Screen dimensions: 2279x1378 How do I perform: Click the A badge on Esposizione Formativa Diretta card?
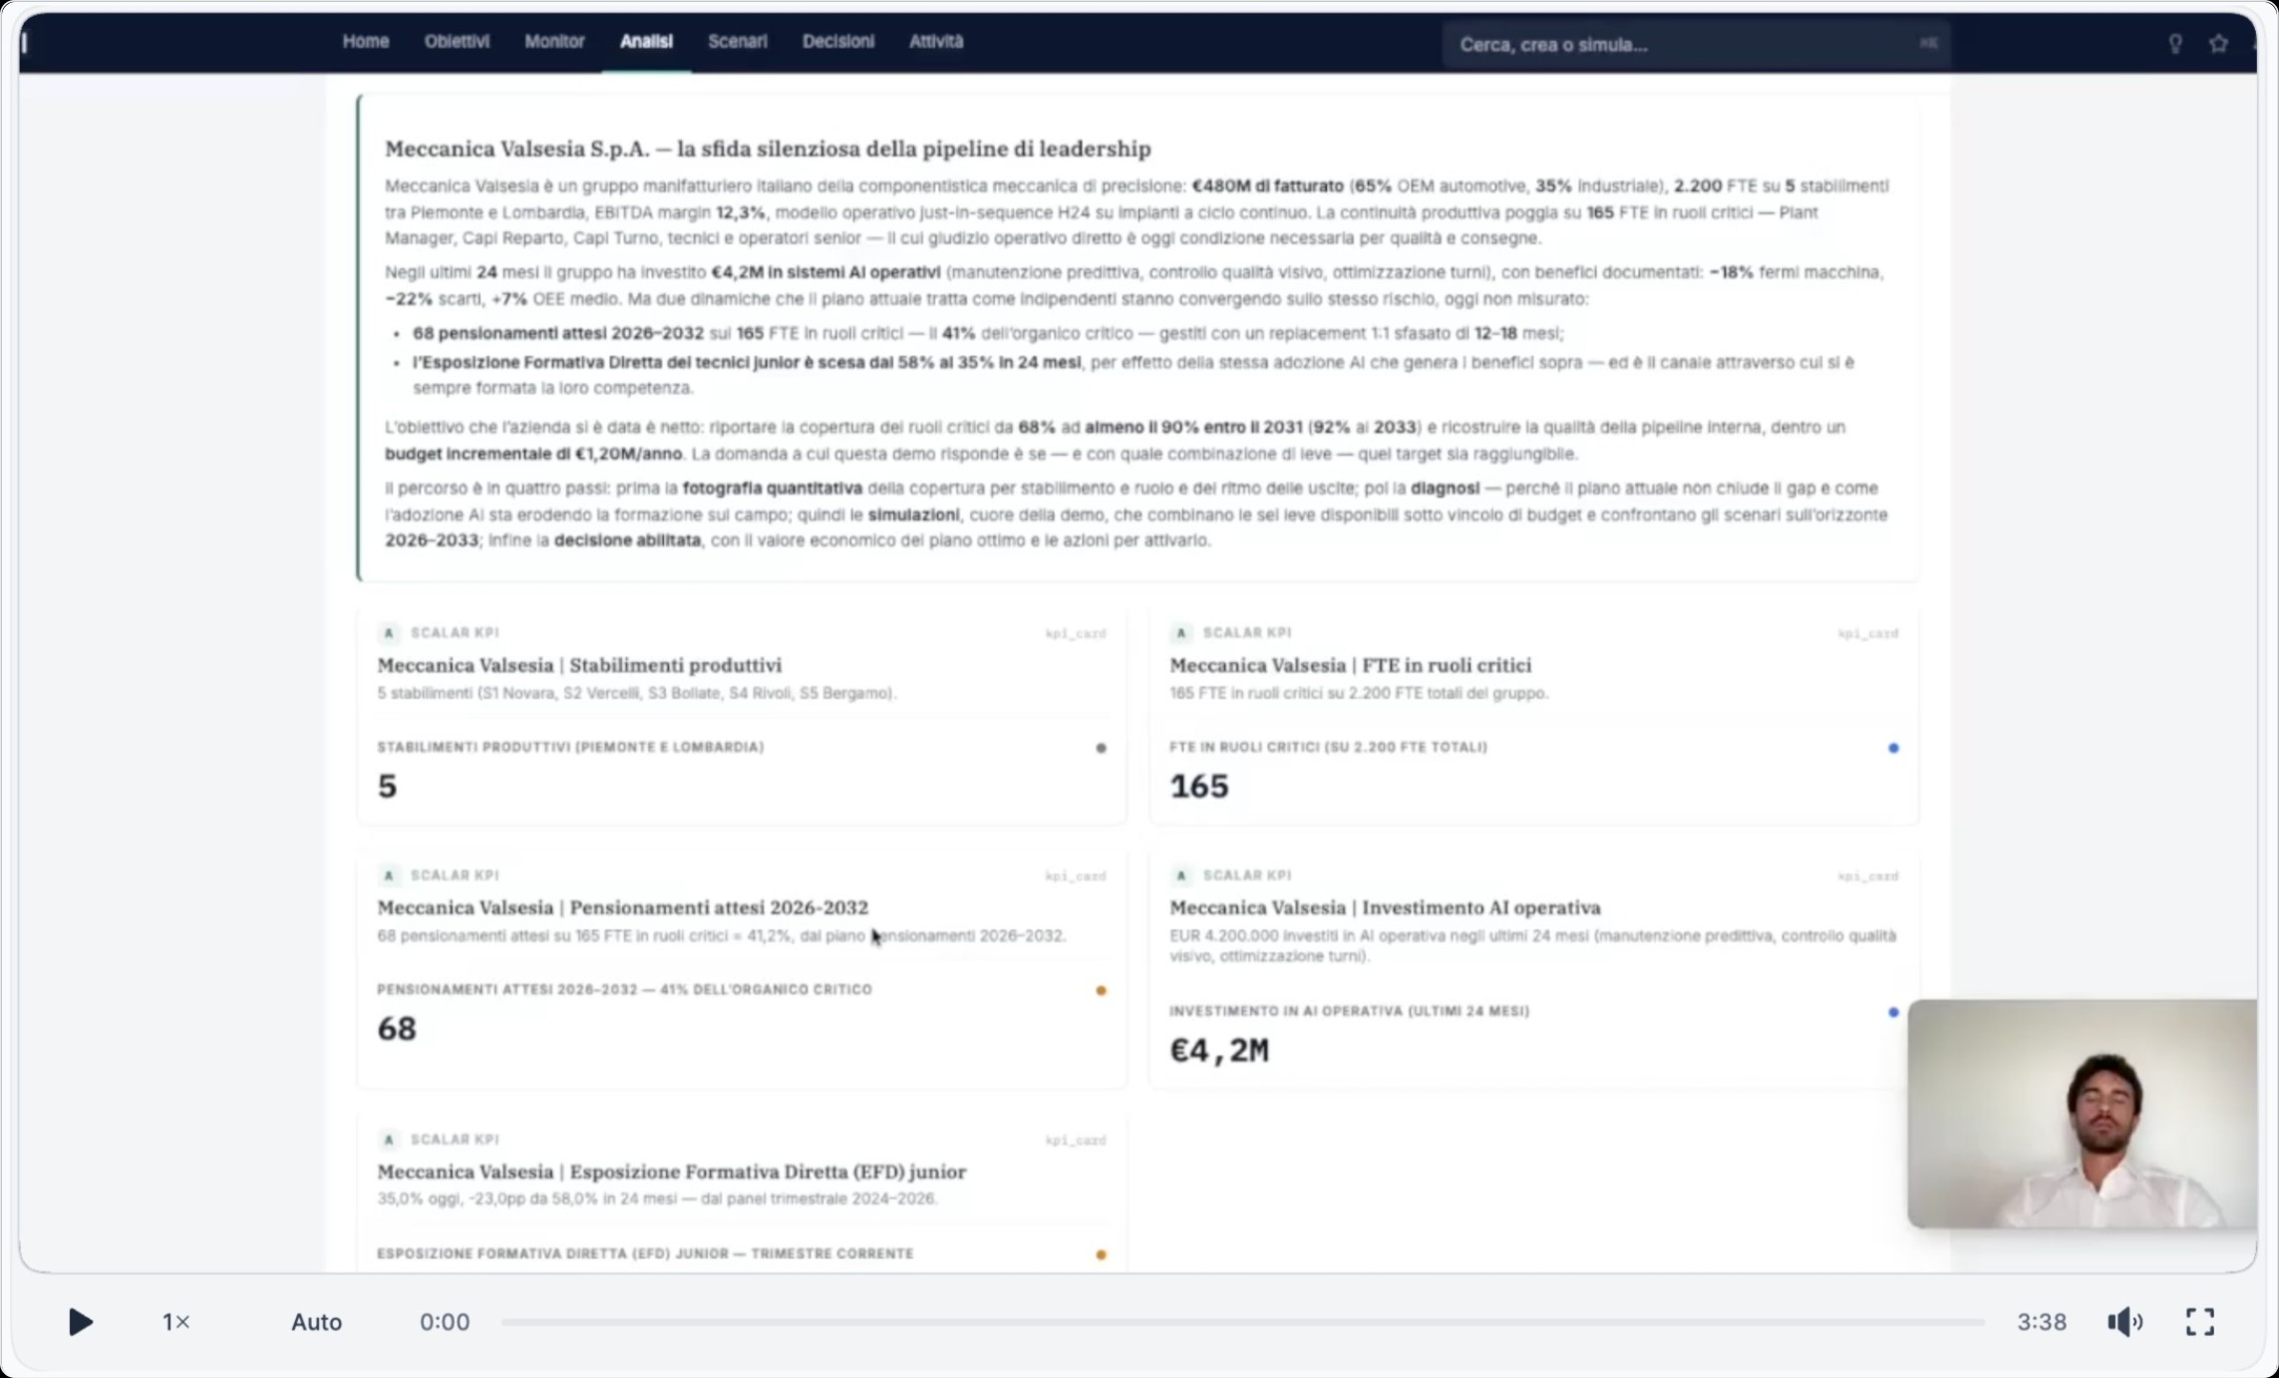[389, 1140]
